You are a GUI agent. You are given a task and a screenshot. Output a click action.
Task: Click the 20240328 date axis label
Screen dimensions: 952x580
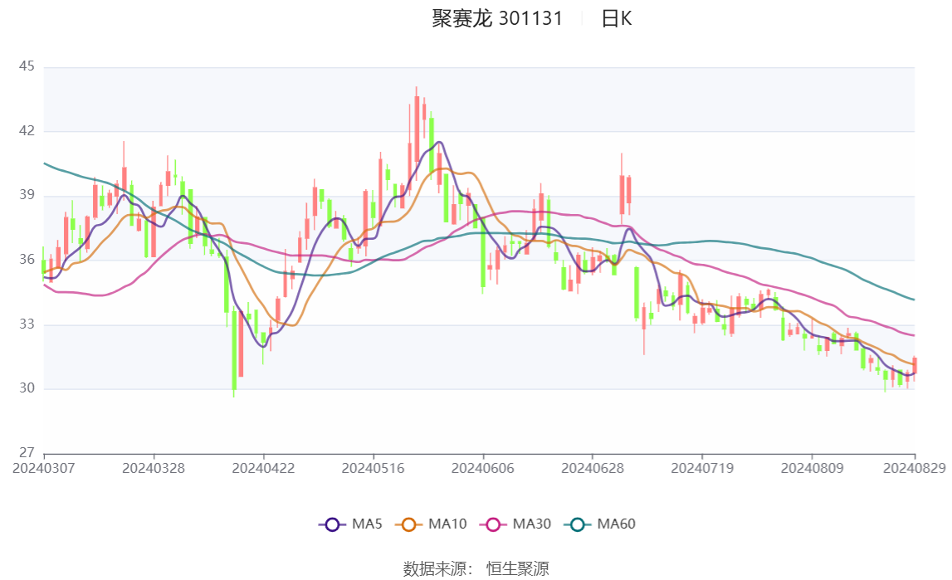pos(154,468)
